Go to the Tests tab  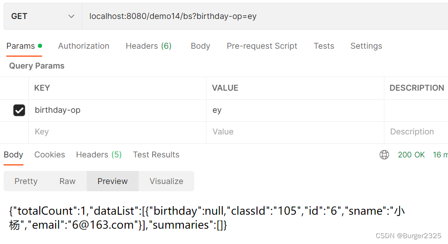324,46
